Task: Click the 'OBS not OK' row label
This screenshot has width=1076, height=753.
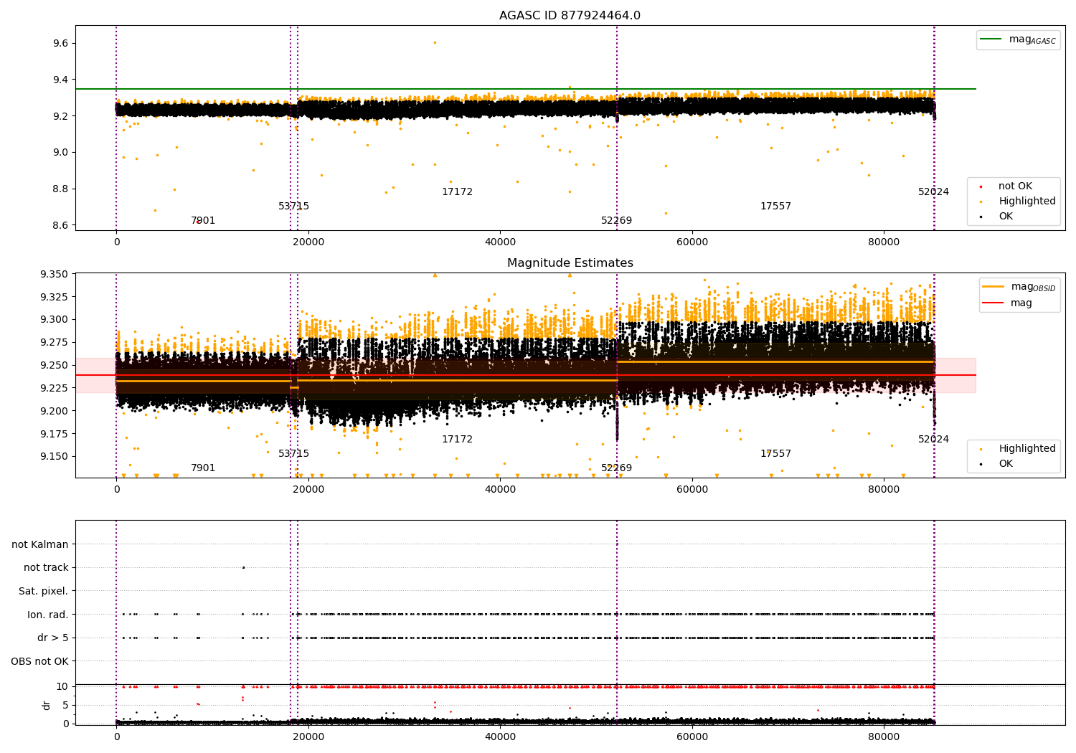Action: [40, 661]
